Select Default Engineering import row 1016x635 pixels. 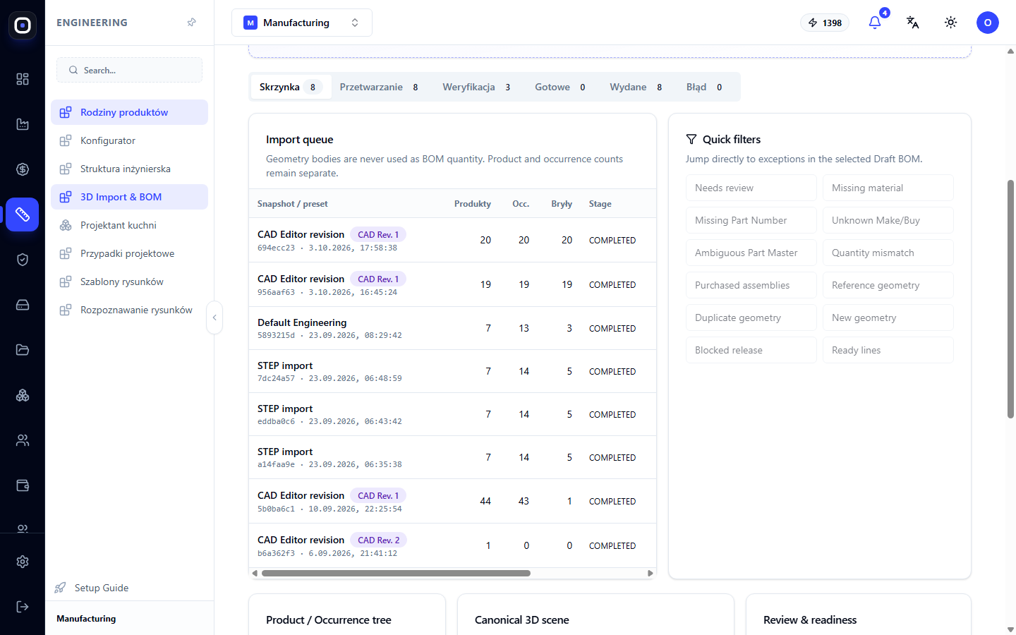(452, 328)
